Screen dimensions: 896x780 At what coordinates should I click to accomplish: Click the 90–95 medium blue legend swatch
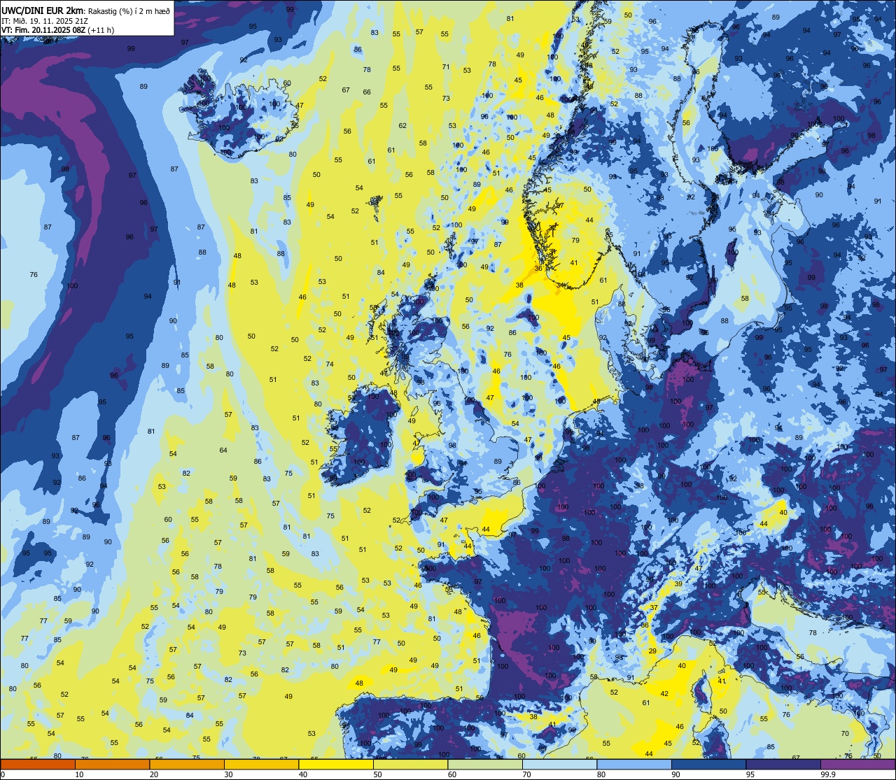[x=708, y=764]
